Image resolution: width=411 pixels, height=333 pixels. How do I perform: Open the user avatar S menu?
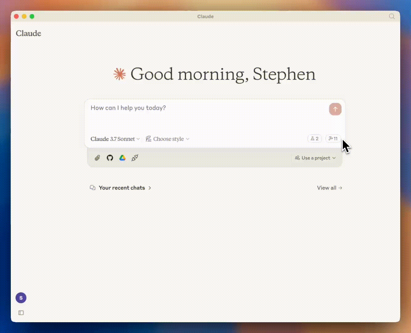click(x=21, y=298)
